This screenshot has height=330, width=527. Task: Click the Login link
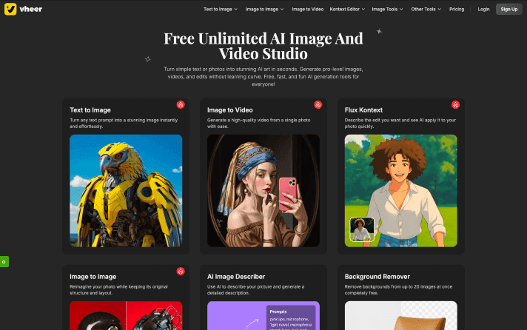point(483,10)
